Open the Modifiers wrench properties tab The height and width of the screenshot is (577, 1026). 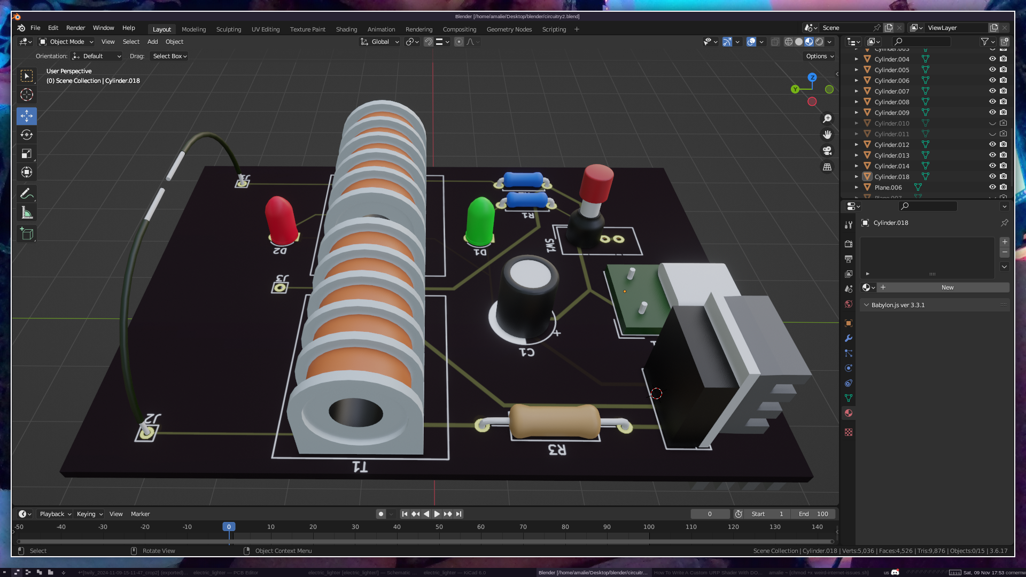pos(848,338)
